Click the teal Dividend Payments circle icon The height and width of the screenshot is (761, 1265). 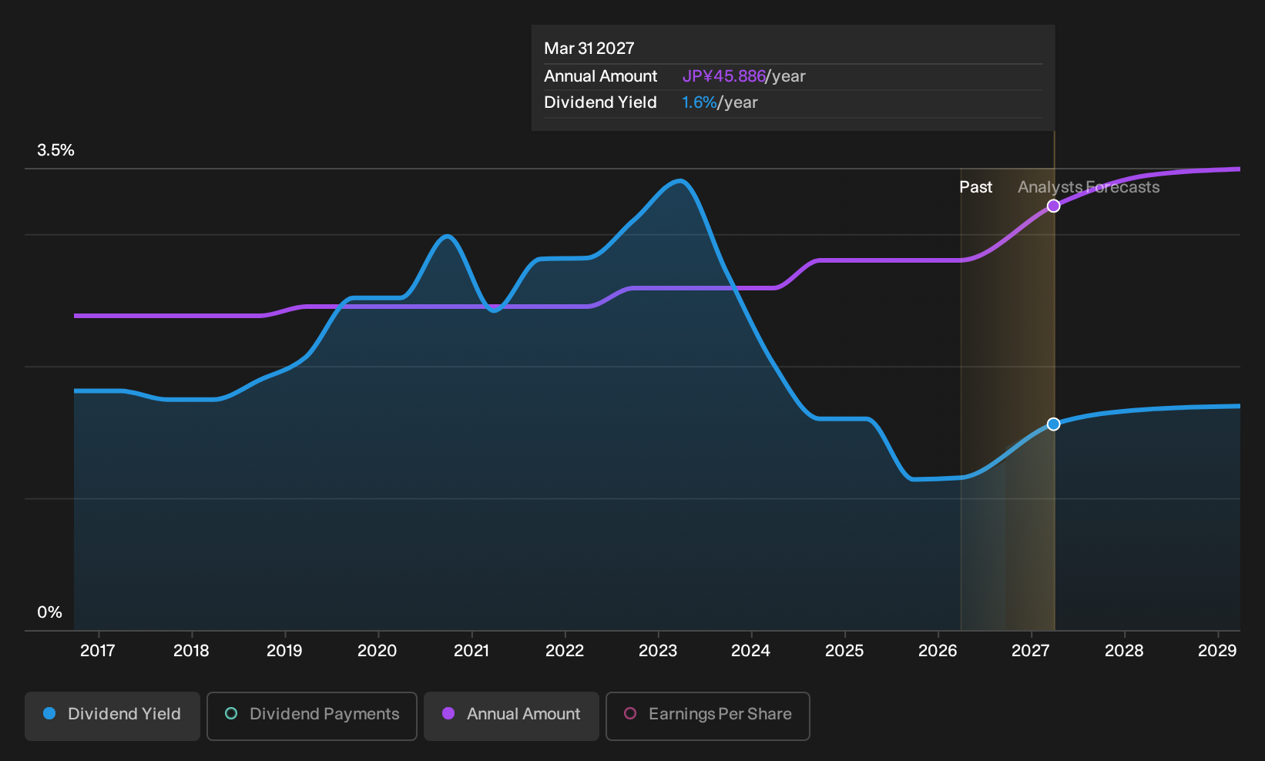[x=231, y=714]
